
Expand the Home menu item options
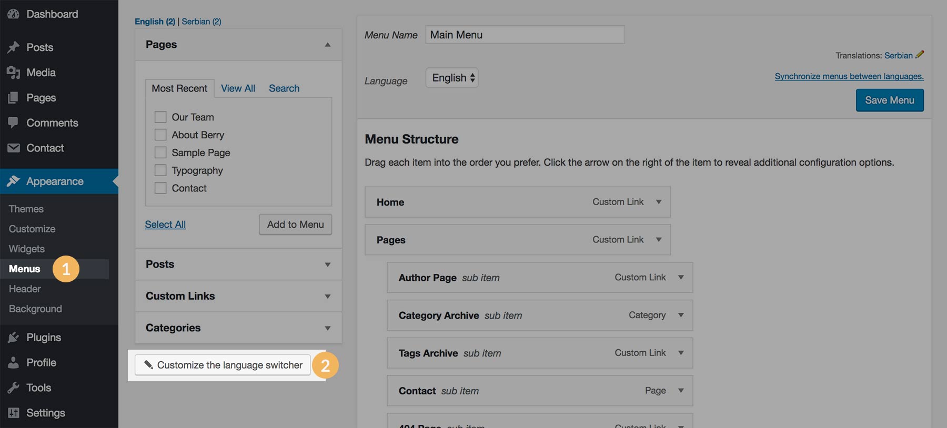pos(659,202)
